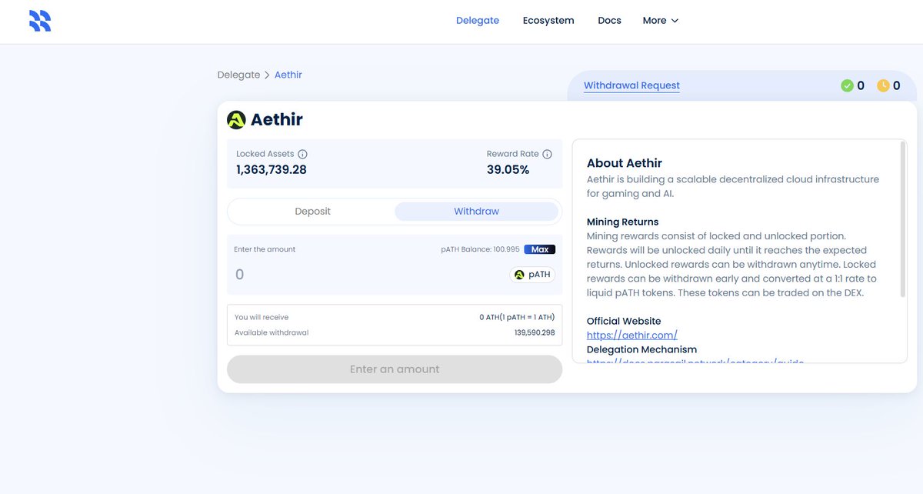
Task: Click the Reward Rate value 39.05%
Action: click(508, 170)
